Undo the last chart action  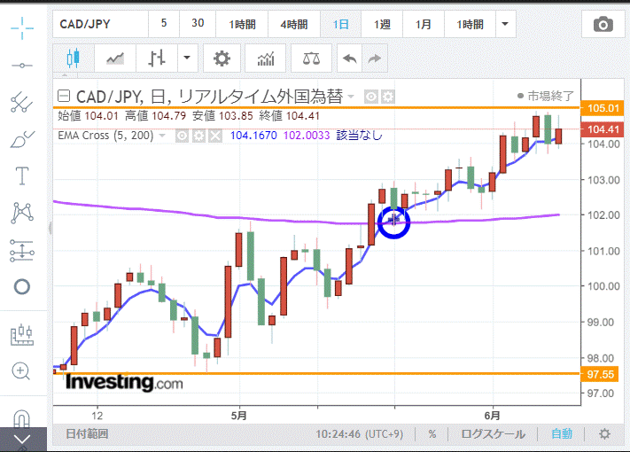point(349,58)
